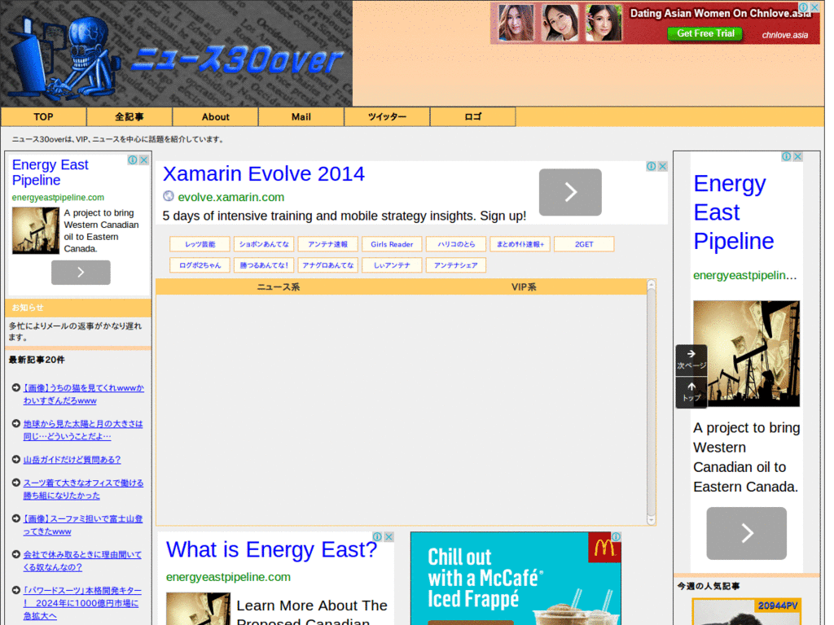This screenshot has height=625, width=834.
Task: Click globe icon beside evolve.xamarin.com
Action: [169, 196]
